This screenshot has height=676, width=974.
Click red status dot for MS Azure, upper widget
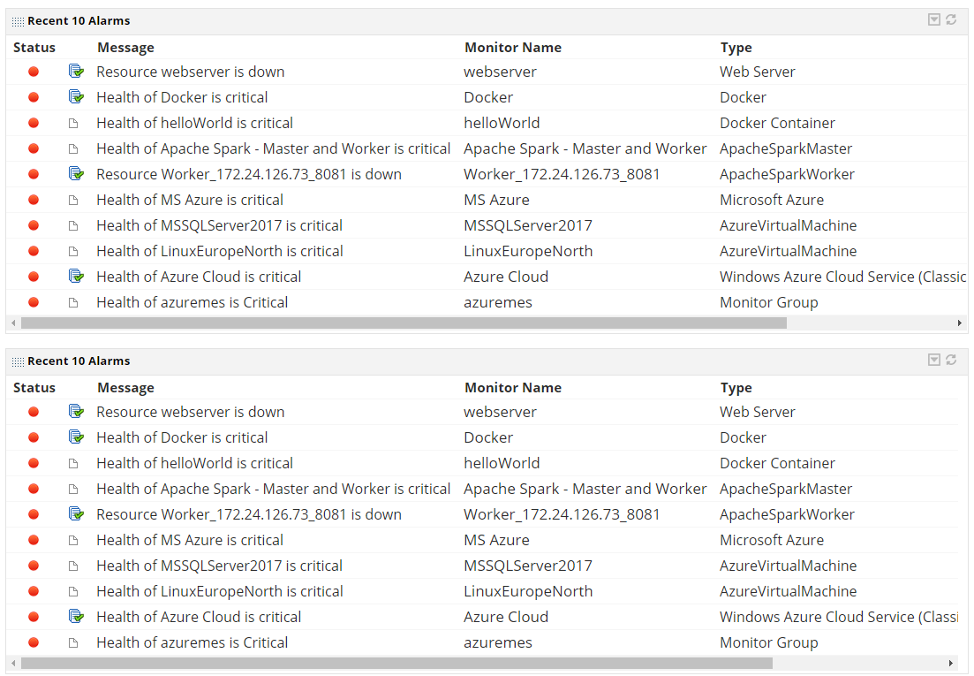click(34, 200)
